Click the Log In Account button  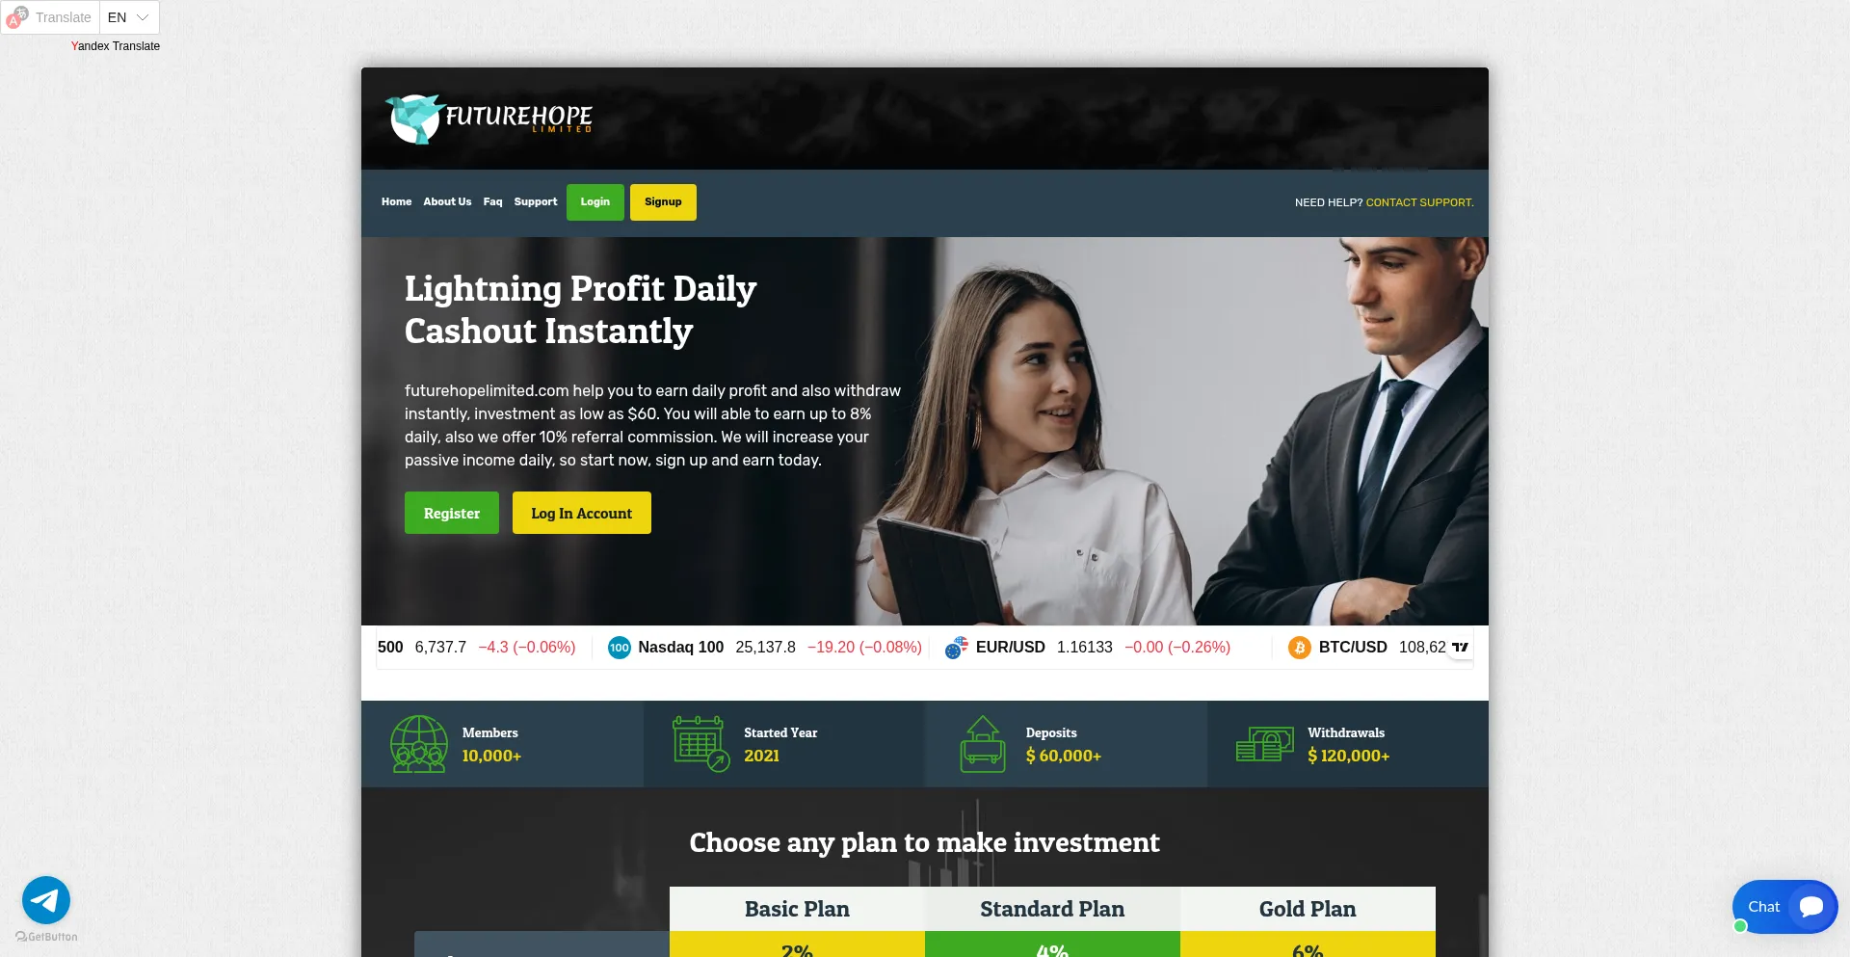pyautogui.click(x=581, y=513)
